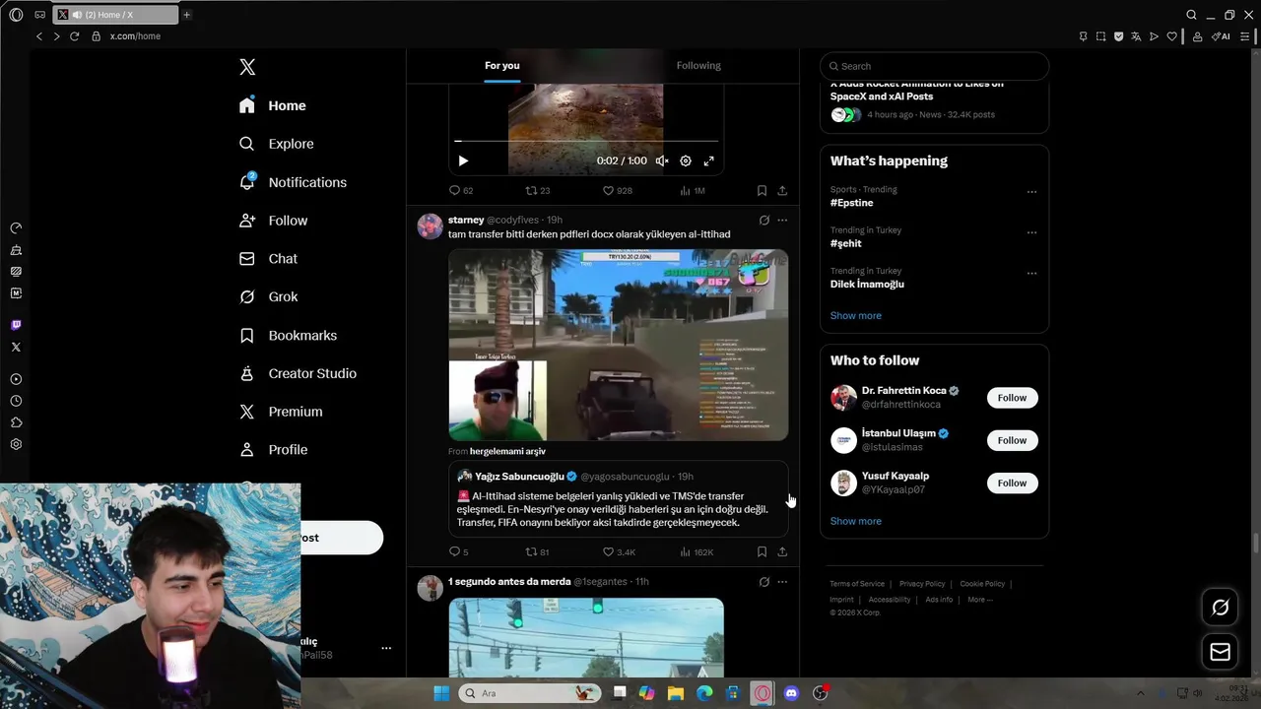Expand top video to fullscreen
Viewport: 1261px width, 709px height.
coord(708,161)
